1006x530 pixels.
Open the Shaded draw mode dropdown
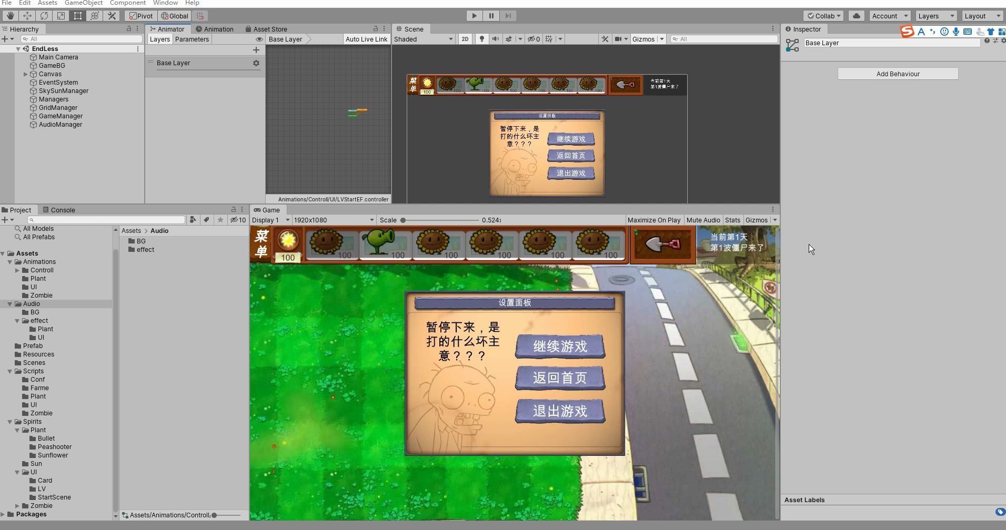tap(424, 39)
